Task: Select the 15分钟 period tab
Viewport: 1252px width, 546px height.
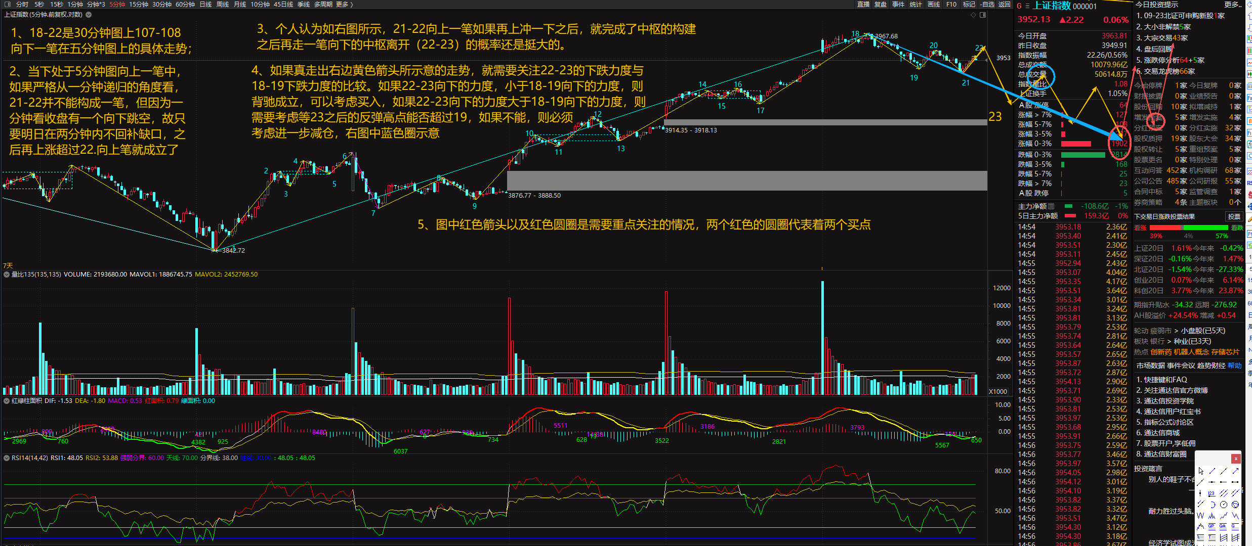Action: [x=139, y=4]
